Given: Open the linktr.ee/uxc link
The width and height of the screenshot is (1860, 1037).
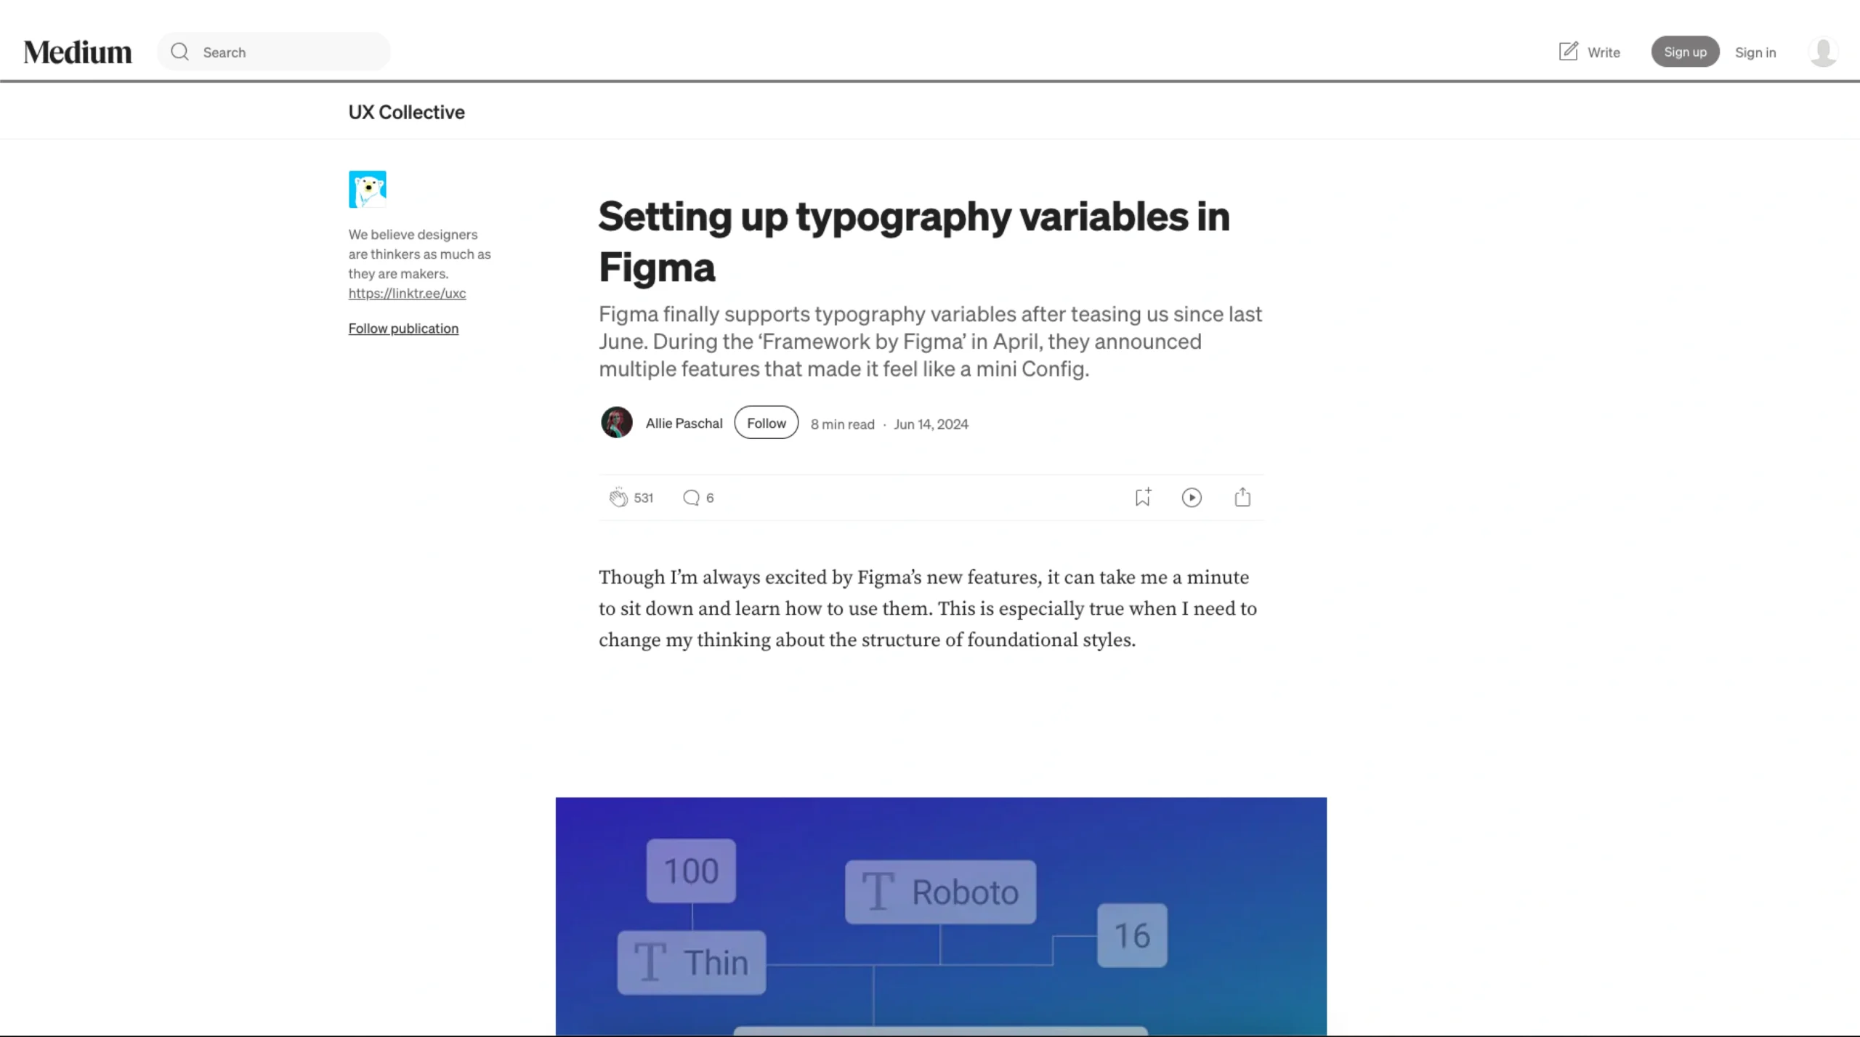Looking at the screenshot, I should point(407,293).
